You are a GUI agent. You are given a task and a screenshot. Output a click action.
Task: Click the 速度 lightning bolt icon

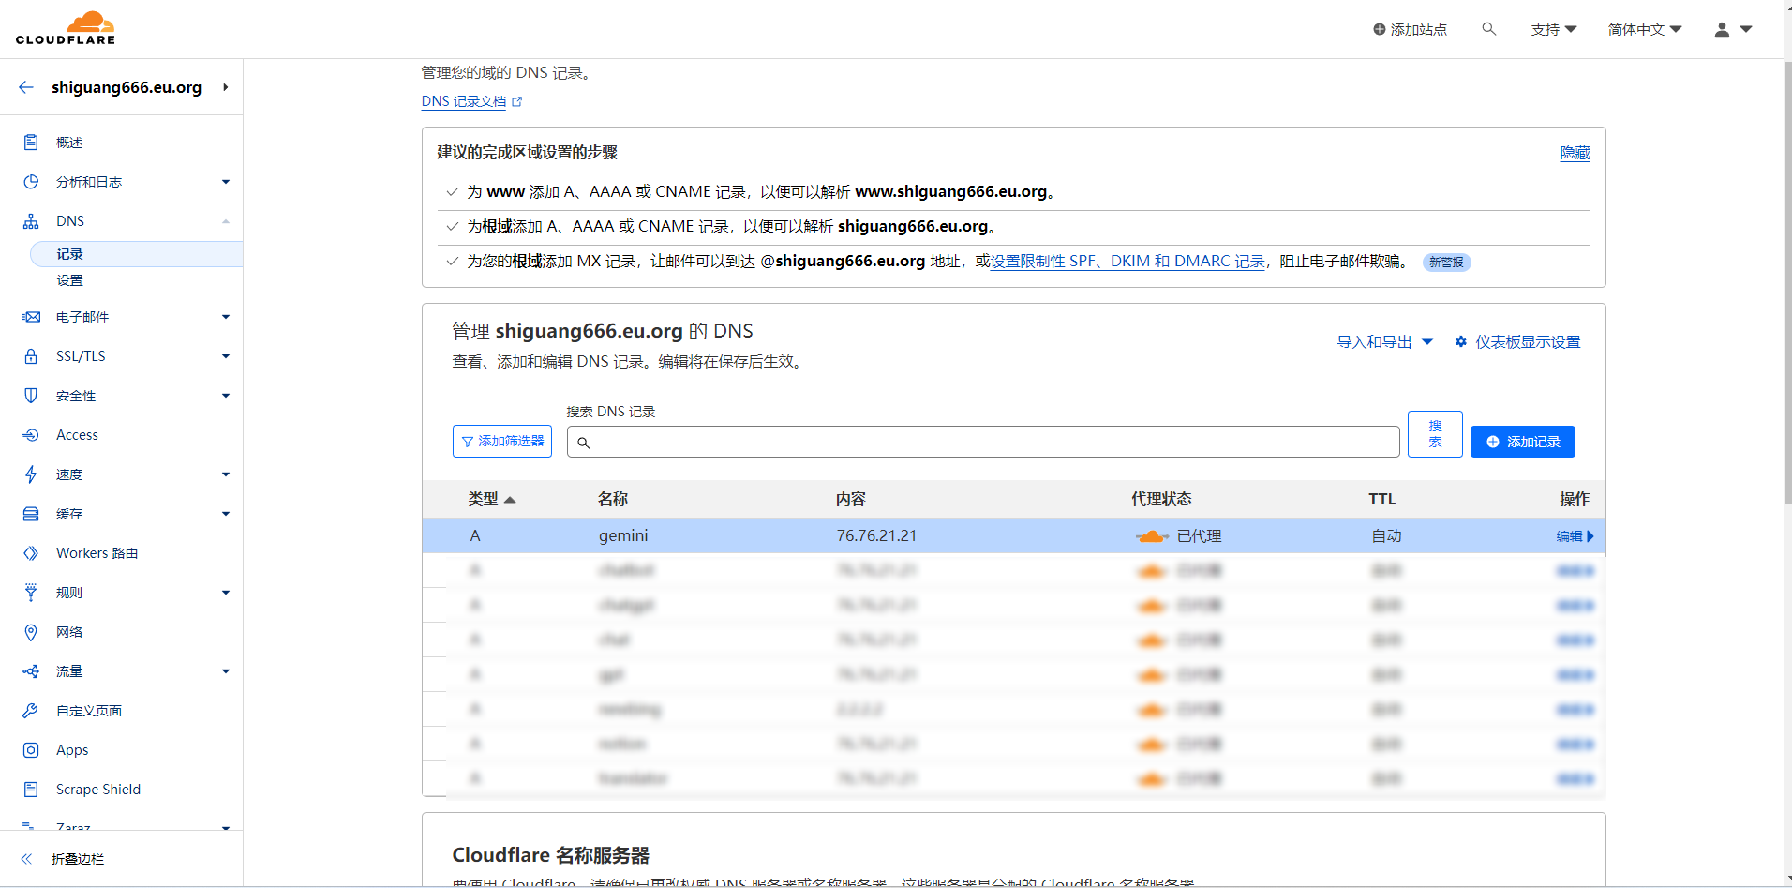31,474
